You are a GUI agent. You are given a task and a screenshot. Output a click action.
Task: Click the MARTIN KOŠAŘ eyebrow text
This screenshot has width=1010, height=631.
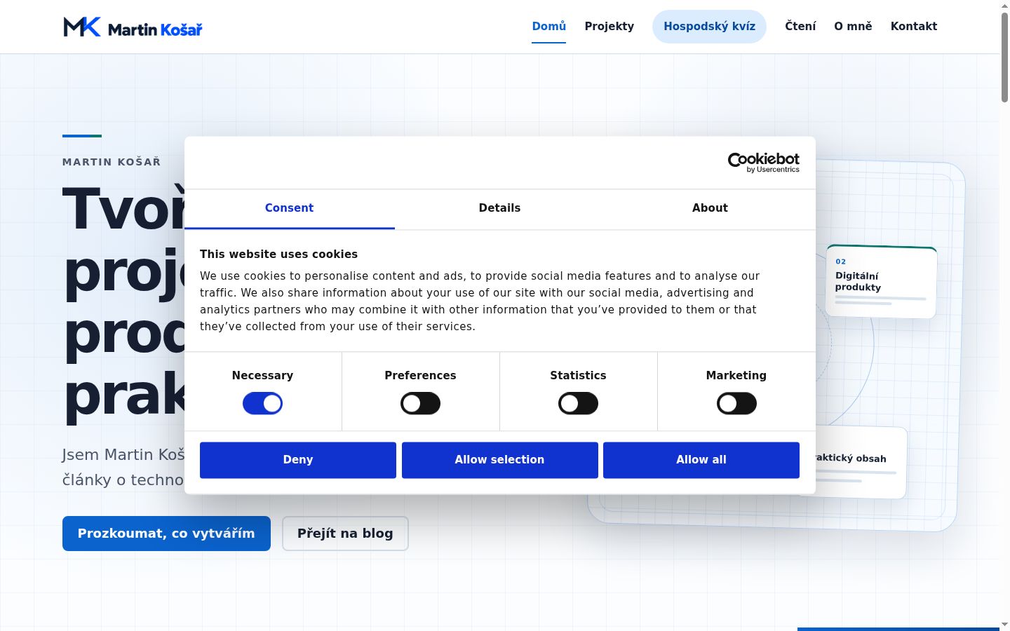pos(112,162)
